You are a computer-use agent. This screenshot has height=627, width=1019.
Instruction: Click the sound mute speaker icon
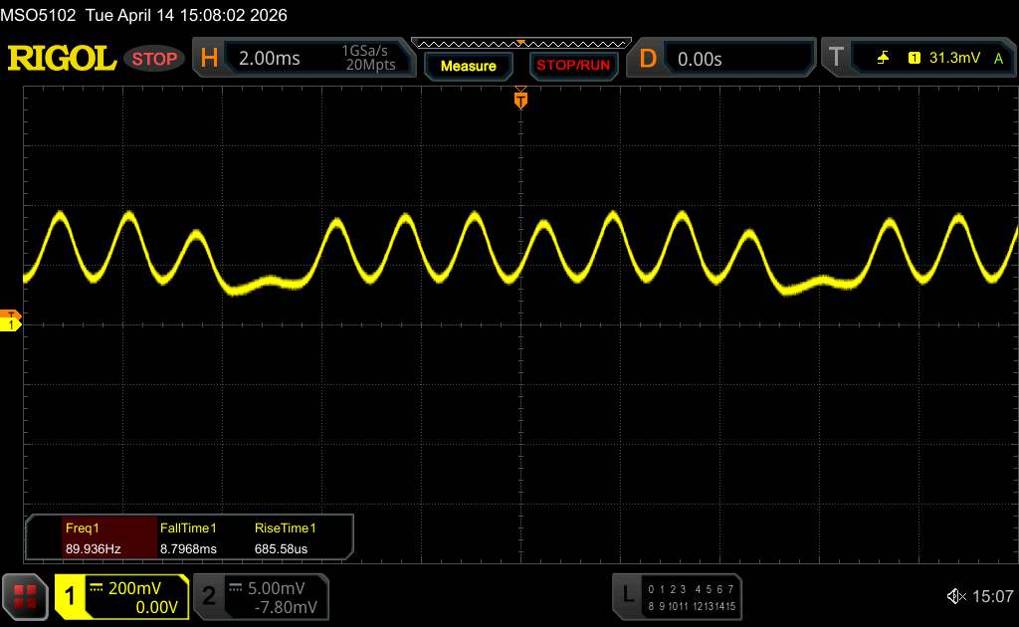[x=955, y=596]
